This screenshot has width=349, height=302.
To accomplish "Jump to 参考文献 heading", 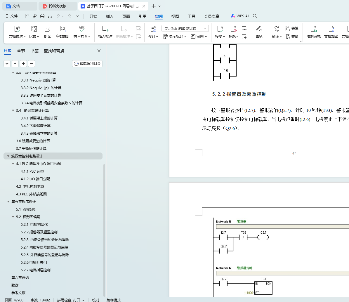I will 18,293.
